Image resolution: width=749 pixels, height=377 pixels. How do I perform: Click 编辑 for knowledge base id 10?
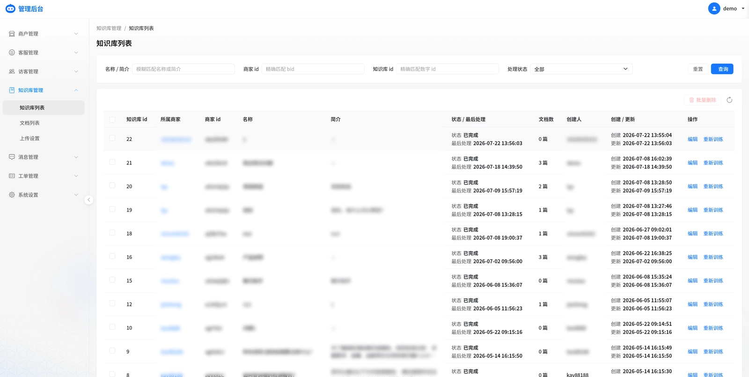coord(693,328)
